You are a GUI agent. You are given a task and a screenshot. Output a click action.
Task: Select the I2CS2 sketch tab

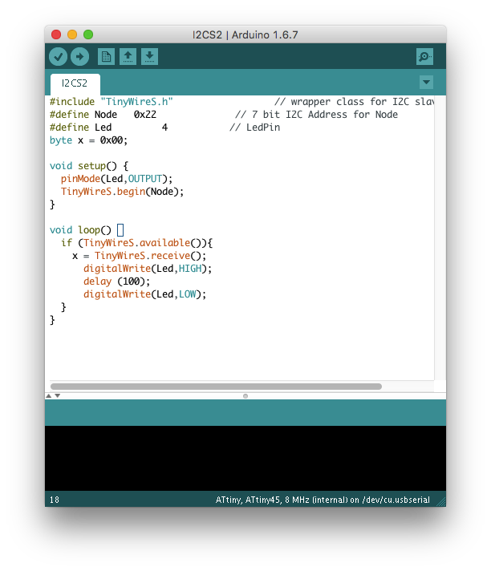[x=75, y=83]
